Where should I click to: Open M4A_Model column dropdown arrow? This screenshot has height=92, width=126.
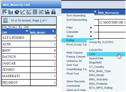pyautogui.click(x=53, y=31)
